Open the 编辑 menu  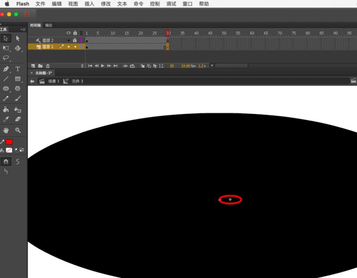pyautogui.click(x=57, y=4)
